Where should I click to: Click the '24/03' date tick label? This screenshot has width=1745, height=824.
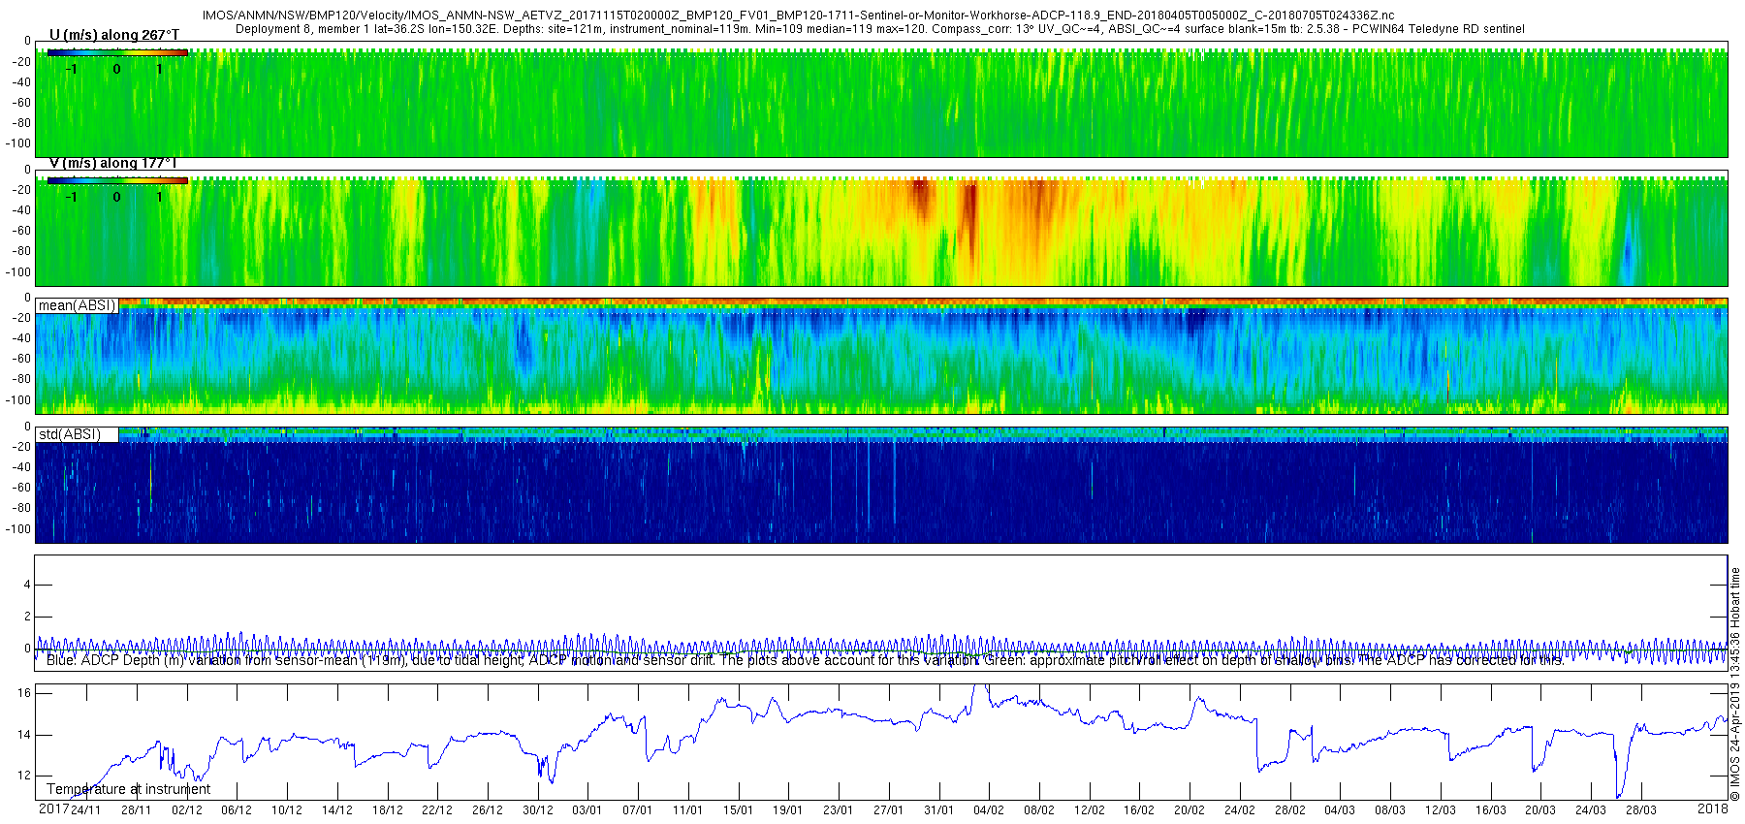point(1591,810)
